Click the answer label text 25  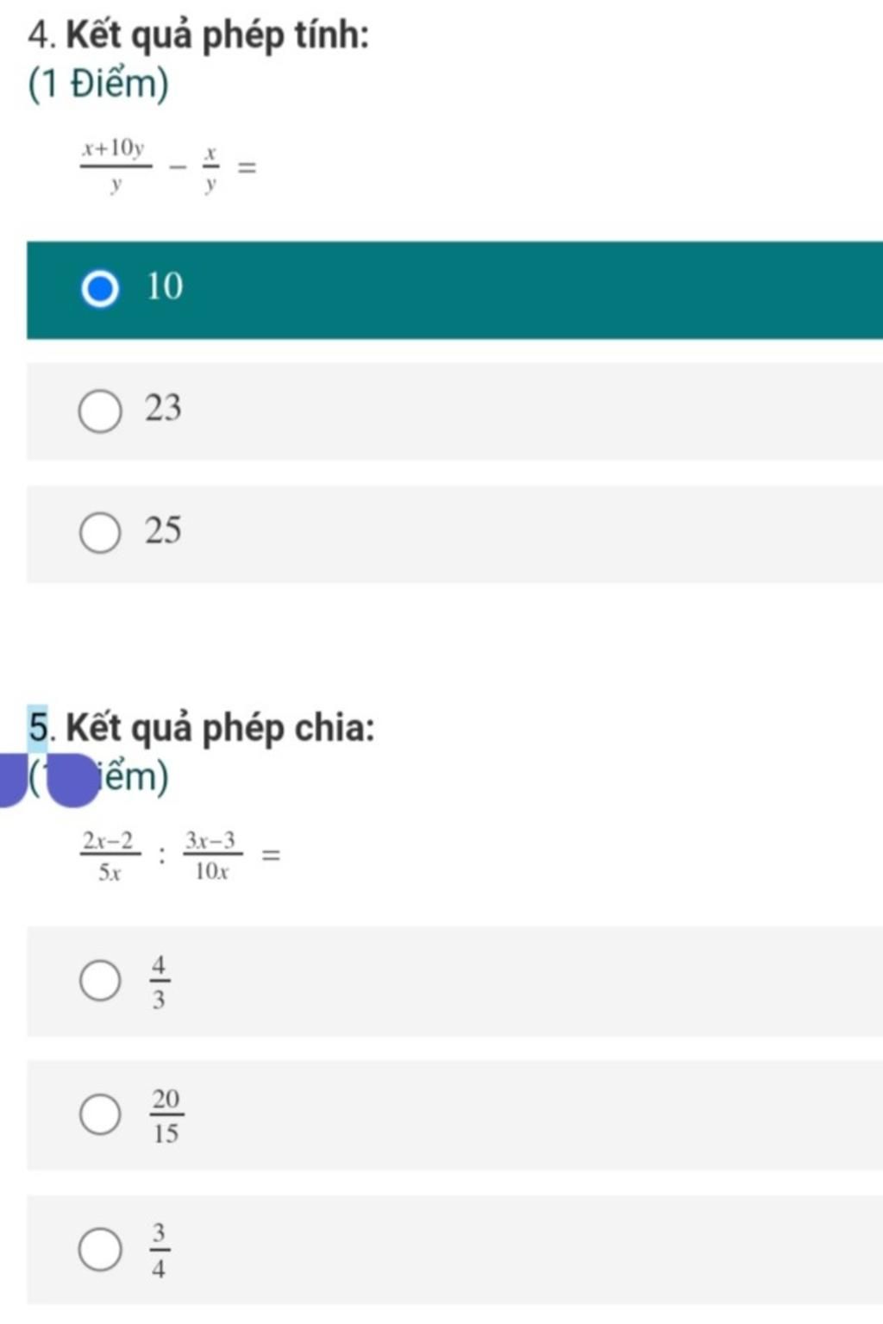[163, 530]
